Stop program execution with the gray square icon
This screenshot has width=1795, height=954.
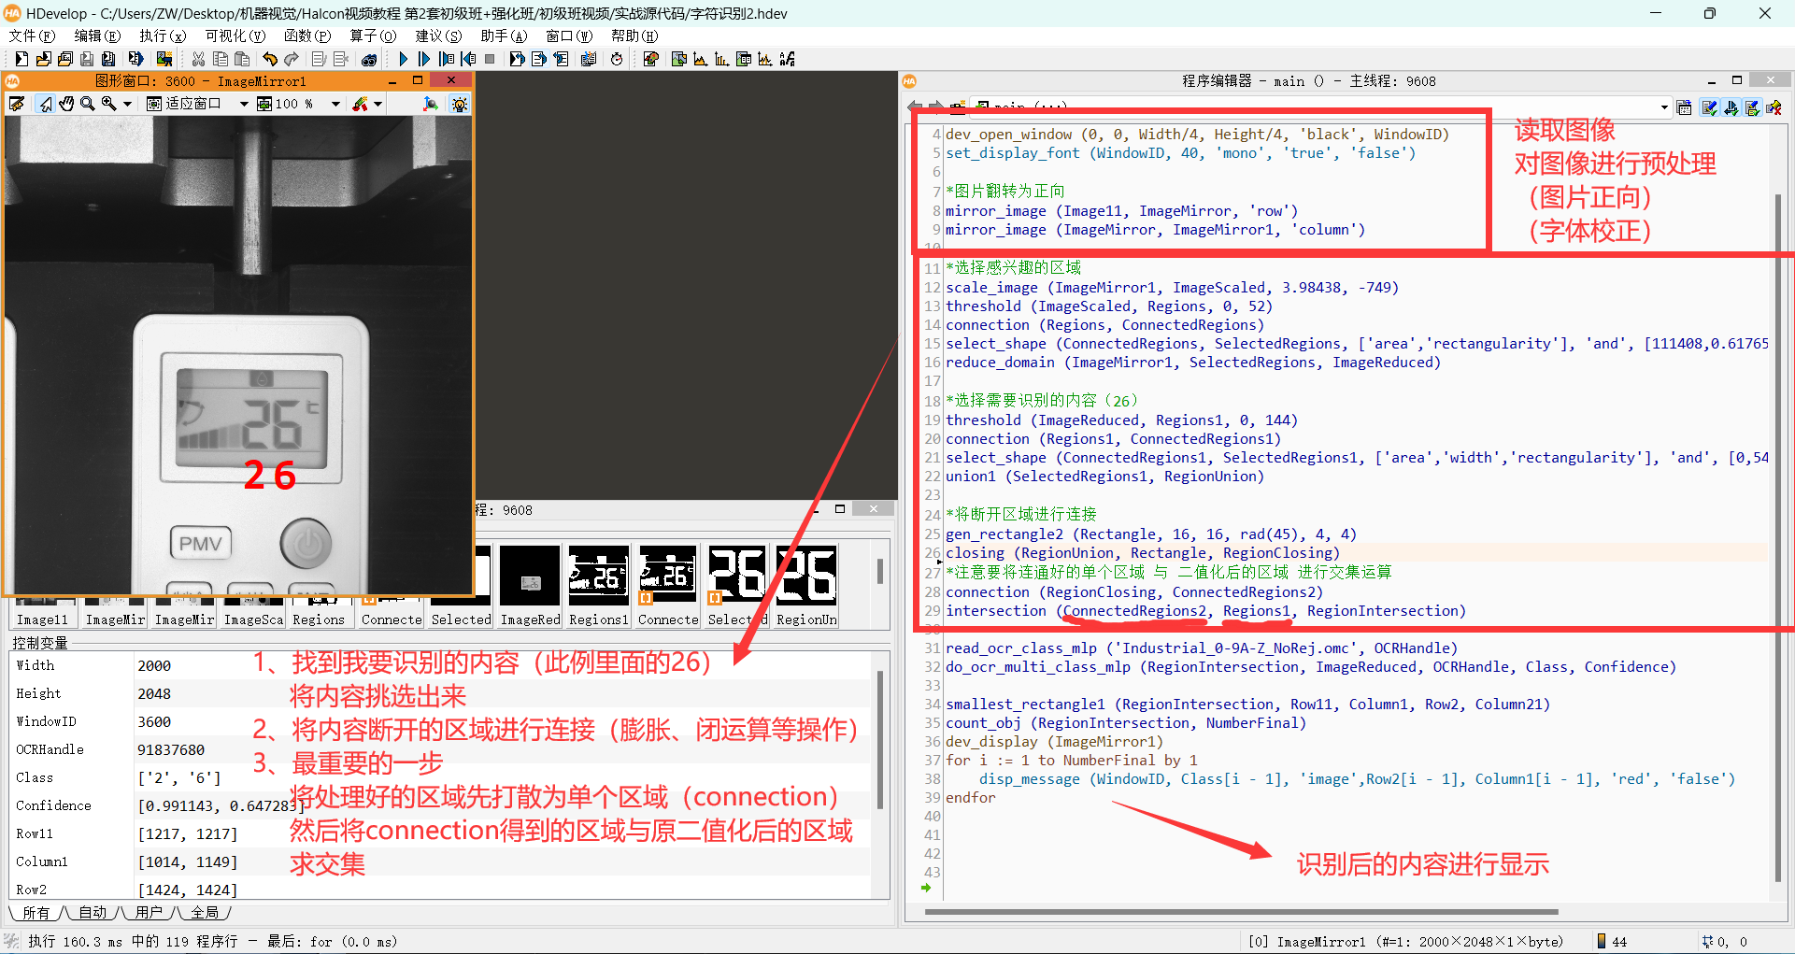[x=490, y=58]
